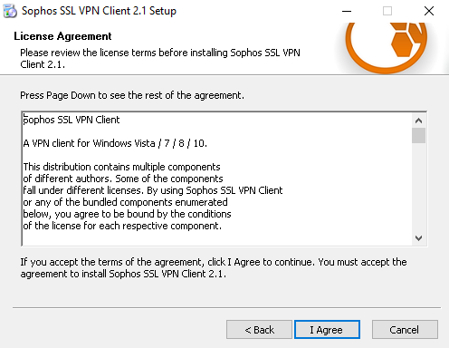
Task: Click the 'Press Page Down' instruction text
Action: tap(132, 95)
